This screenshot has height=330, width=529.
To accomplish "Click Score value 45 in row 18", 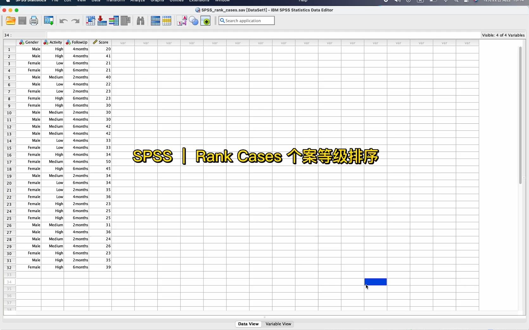I will [x=100, y=169].
